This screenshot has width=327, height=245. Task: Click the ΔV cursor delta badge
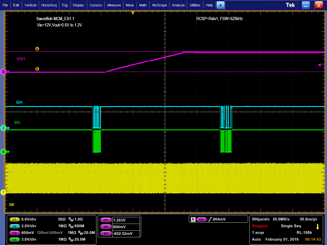point(106,233)
